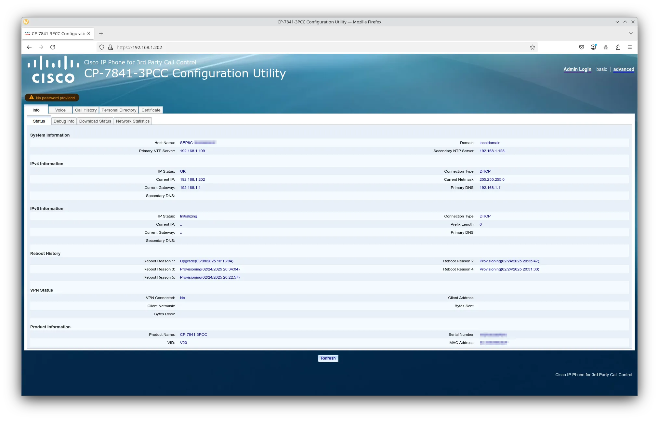This screenshot has width=659, height=421.
Task: Open the shield tracking protection icon
Action: point(102,47)
